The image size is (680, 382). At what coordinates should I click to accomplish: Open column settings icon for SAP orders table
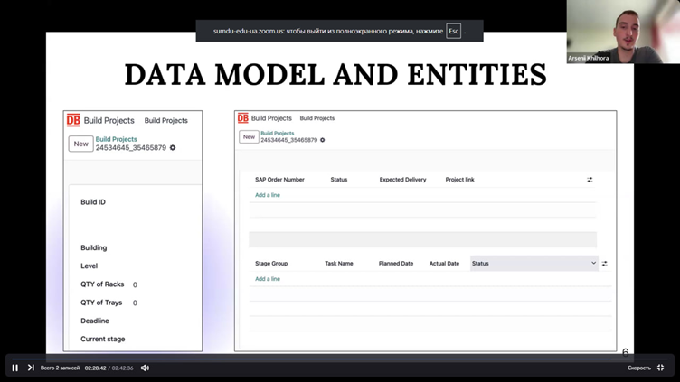point(590,180)
